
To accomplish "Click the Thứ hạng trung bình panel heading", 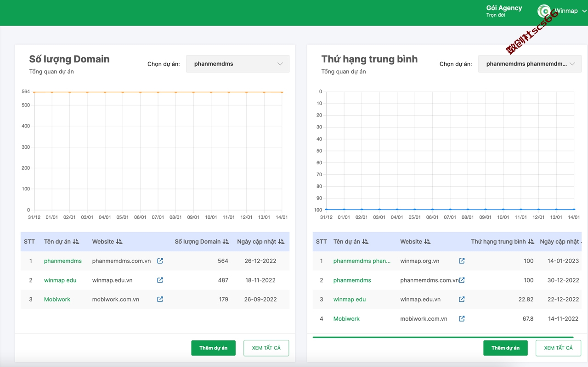I will [369, 59].
